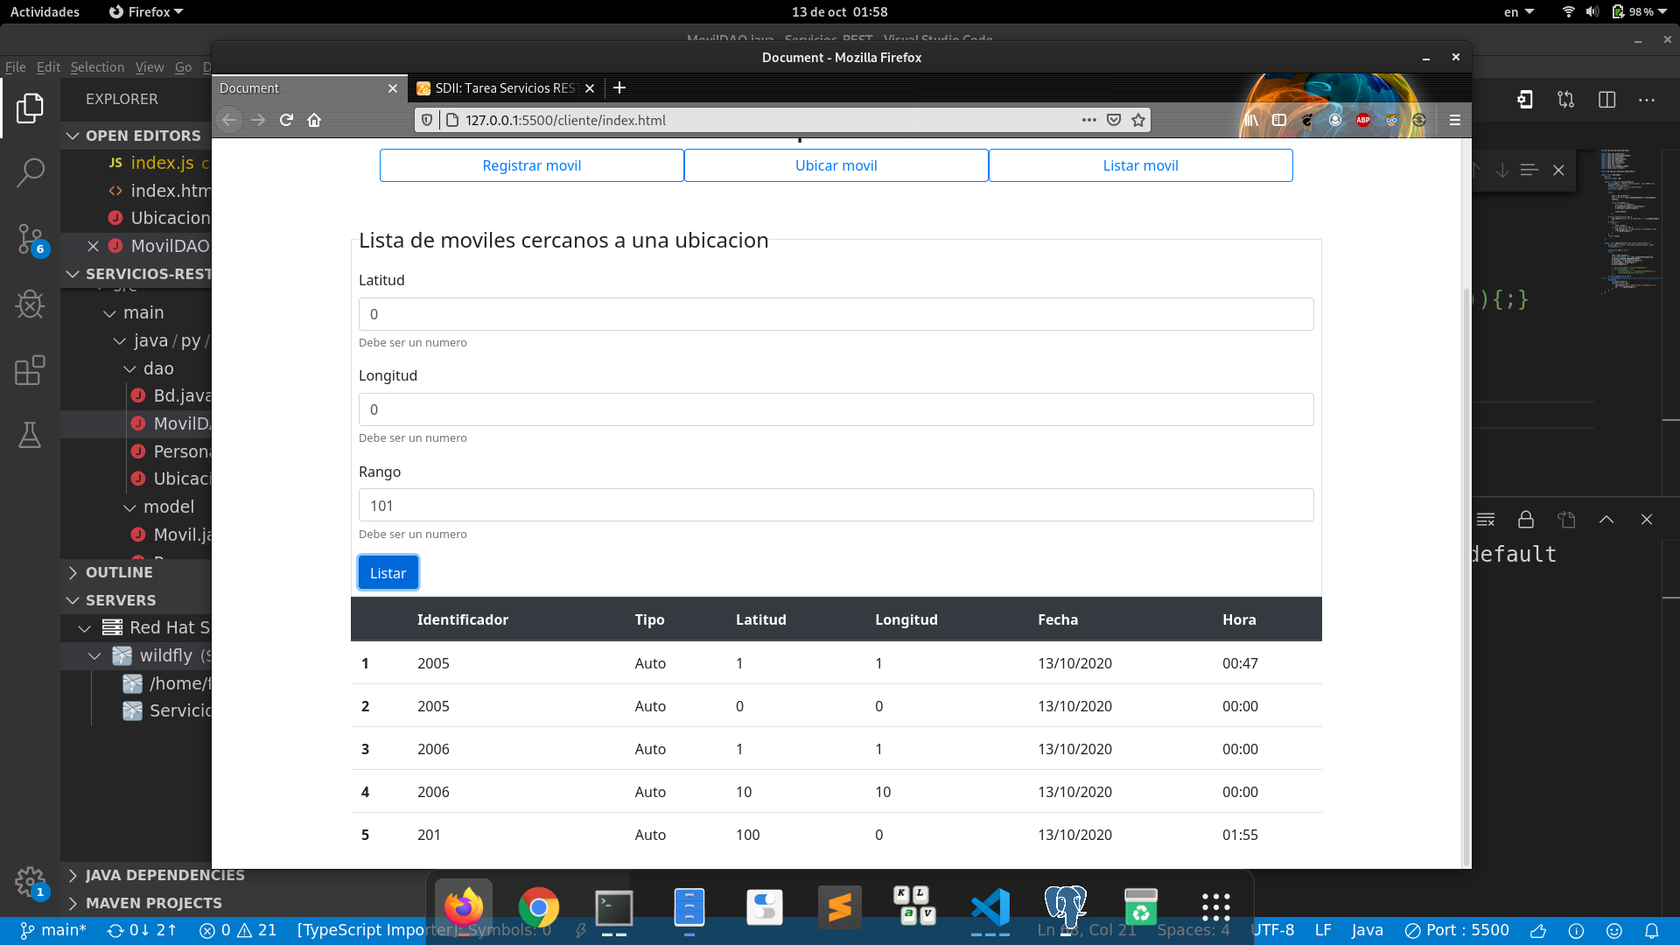
Task: Open the Adblock Plus extension icon
Action: 1362,120
